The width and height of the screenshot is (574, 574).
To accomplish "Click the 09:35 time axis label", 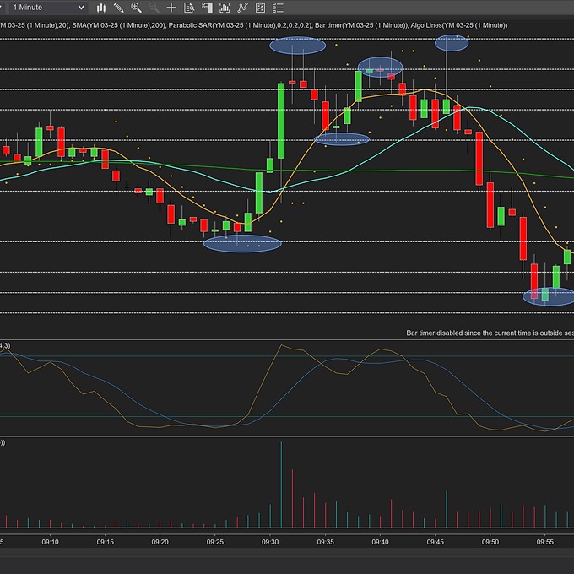I will point(326,542).
